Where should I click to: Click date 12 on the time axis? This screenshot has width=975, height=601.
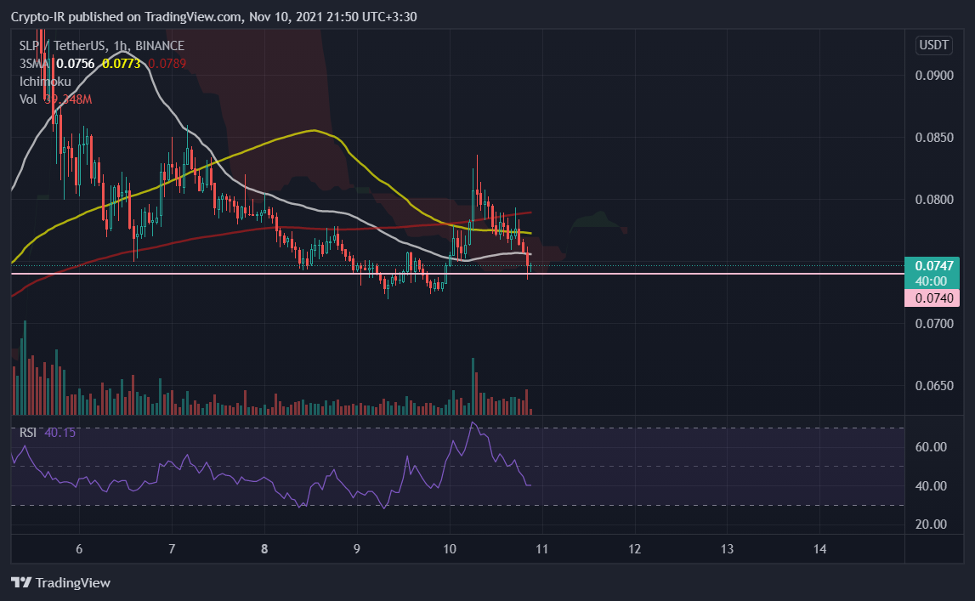[x=634, y=549]
